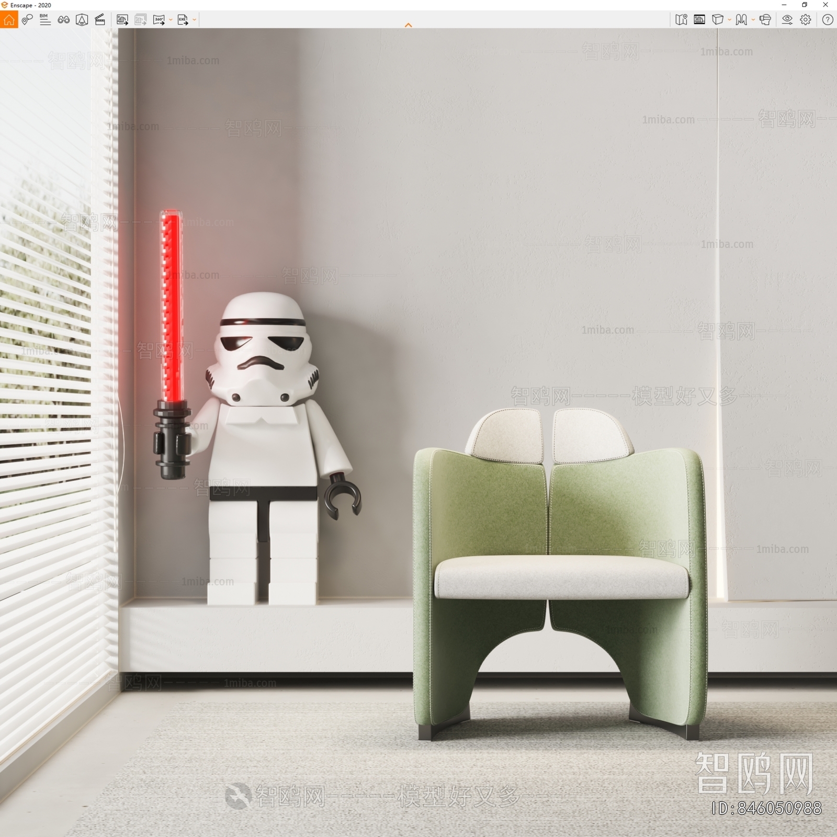This screenshot has width=837, height=837.
Task: Export a 360 degree panorama
Action: 159,20
